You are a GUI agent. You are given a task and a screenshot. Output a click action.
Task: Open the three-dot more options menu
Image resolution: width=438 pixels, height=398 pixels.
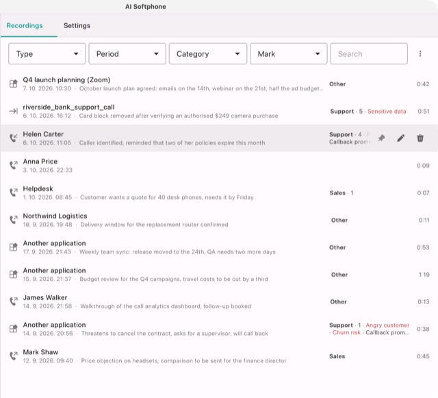pos(420,53)
